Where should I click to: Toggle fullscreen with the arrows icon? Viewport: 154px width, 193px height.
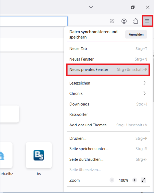pyautogui.click(x=143, y=180)
